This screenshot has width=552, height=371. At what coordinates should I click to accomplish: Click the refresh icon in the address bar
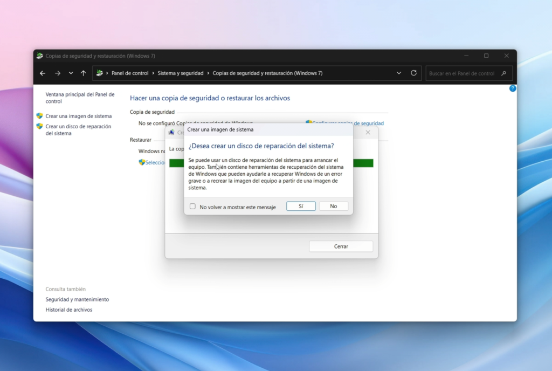point(413,73)
